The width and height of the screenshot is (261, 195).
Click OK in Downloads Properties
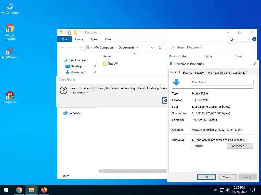point(206,177)
